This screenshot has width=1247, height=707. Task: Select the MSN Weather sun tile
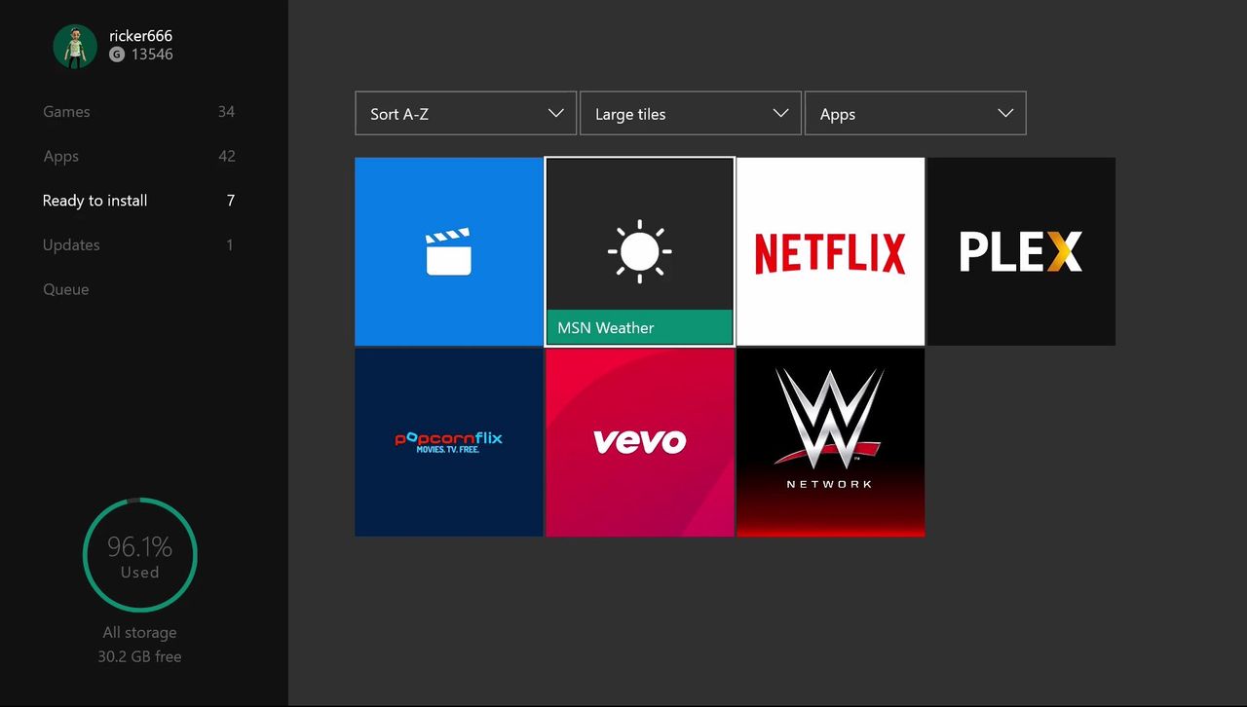point(639,251)
